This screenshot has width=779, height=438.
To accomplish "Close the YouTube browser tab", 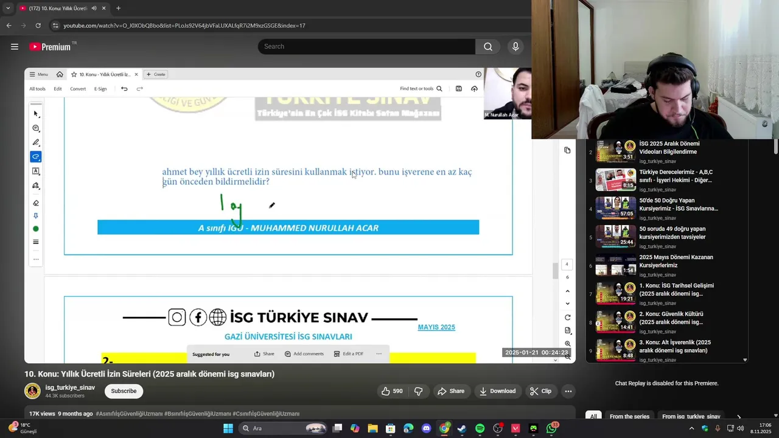I will point(104,9).
